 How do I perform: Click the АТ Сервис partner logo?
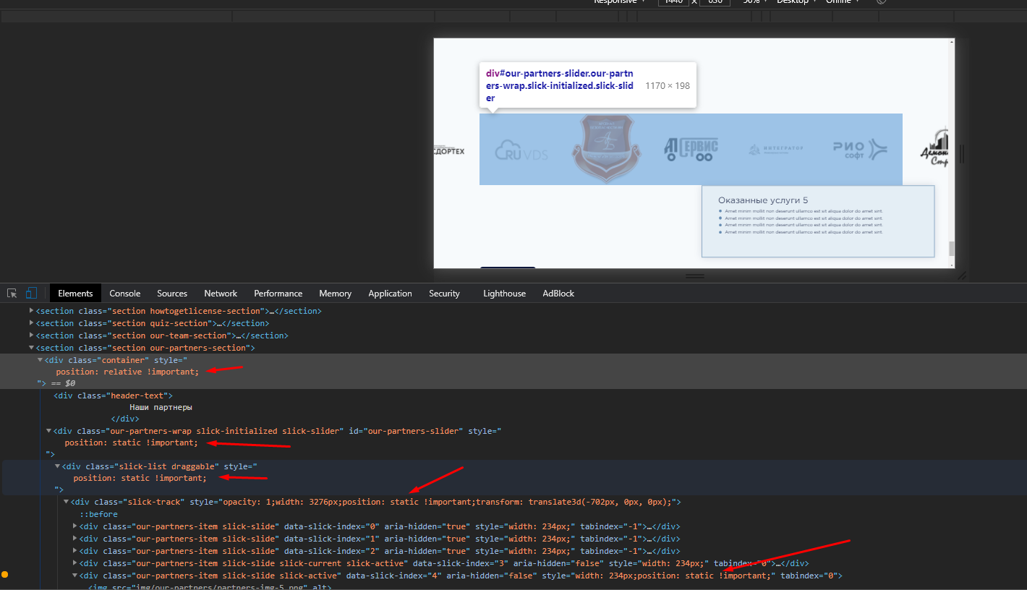[691, 149]
